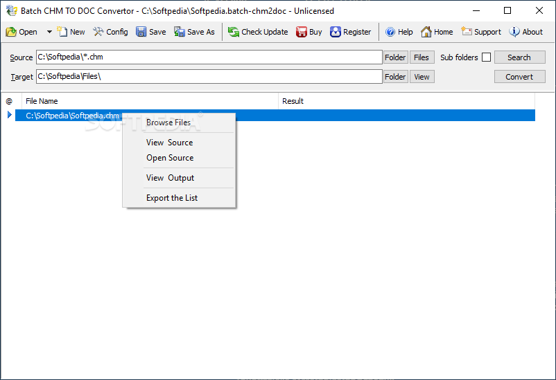556x380 pixels.
Task: Focus the Source path input field
Action: coord(209,57)
